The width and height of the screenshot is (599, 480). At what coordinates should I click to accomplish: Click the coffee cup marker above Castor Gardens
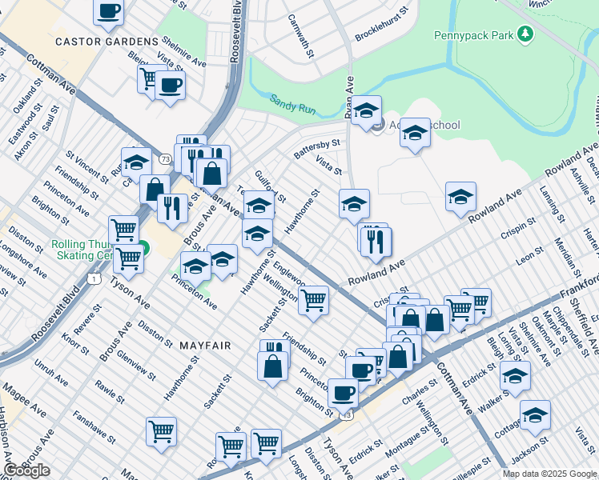click(x=109, y=14)
